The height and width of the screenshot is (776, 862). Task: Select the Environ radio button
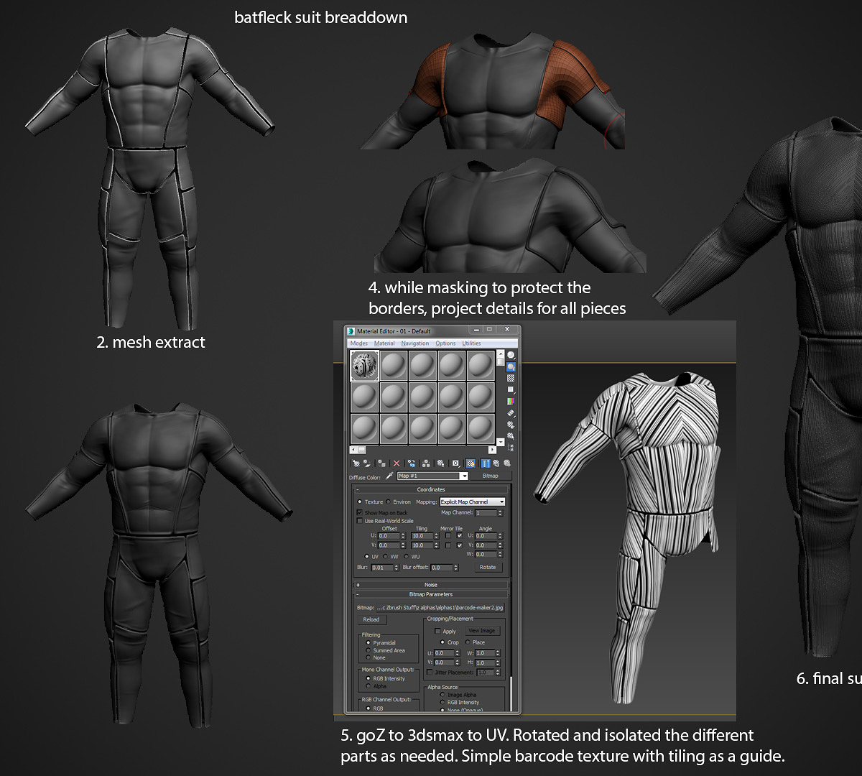pos(389,502)
